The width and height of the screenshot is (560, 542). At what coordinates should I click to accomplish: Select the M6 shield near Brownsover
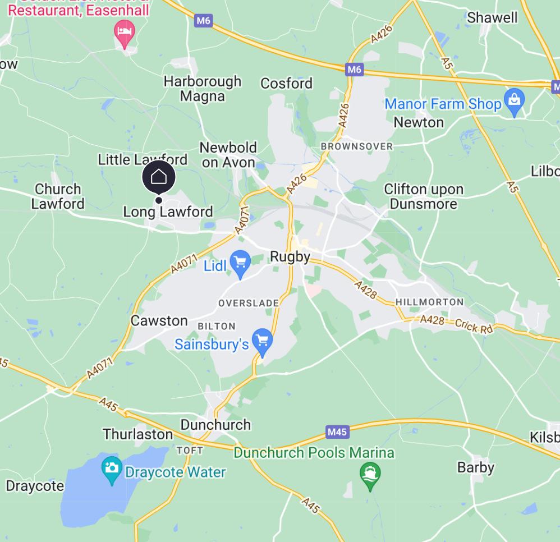(354, 69)
